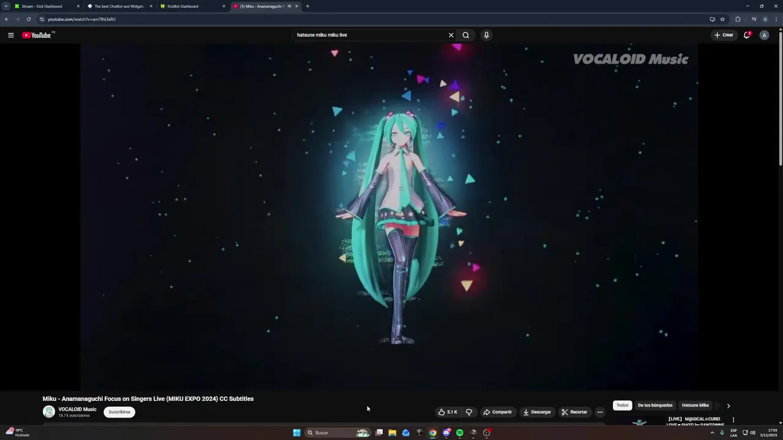Install app icon in address bar
Screen dimensions: 783x440
click(x=712, y=19)
